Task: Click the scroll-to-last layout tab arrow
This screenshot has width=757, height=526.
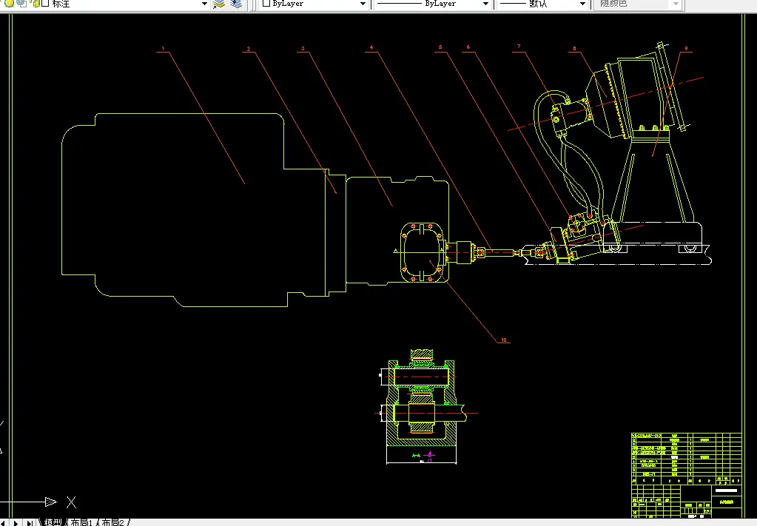Action: (x=30, y=522)
